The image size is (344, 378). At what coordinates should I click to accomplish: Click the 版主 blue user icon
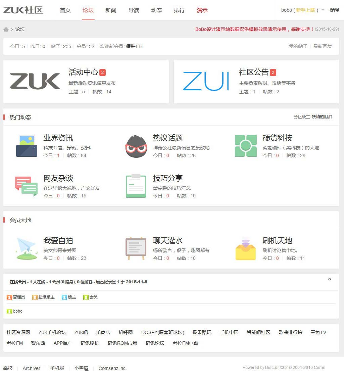64,297
